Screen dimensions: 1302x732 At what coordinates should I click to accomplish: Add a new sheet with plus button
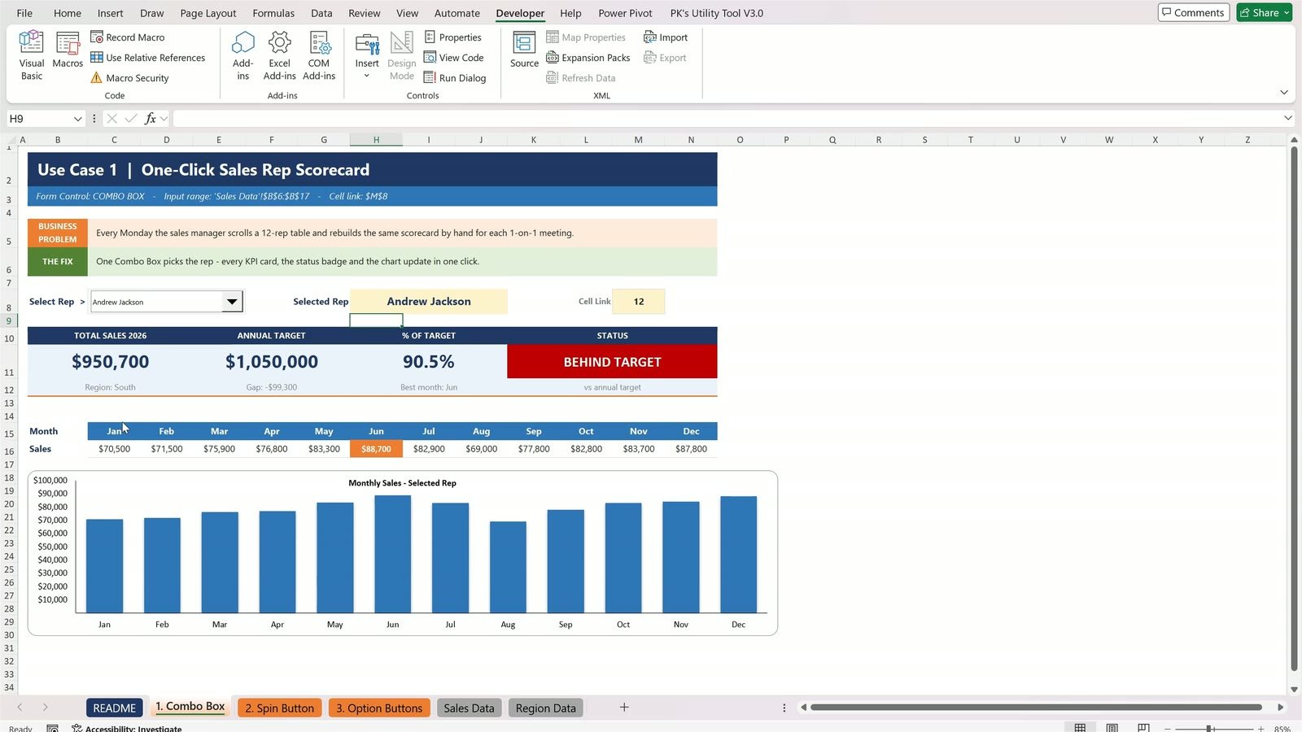(x=624, y=708)
